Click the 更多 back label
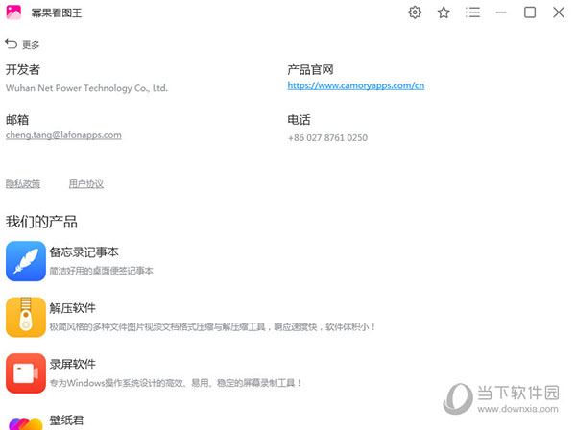 [x=31, y=45]
